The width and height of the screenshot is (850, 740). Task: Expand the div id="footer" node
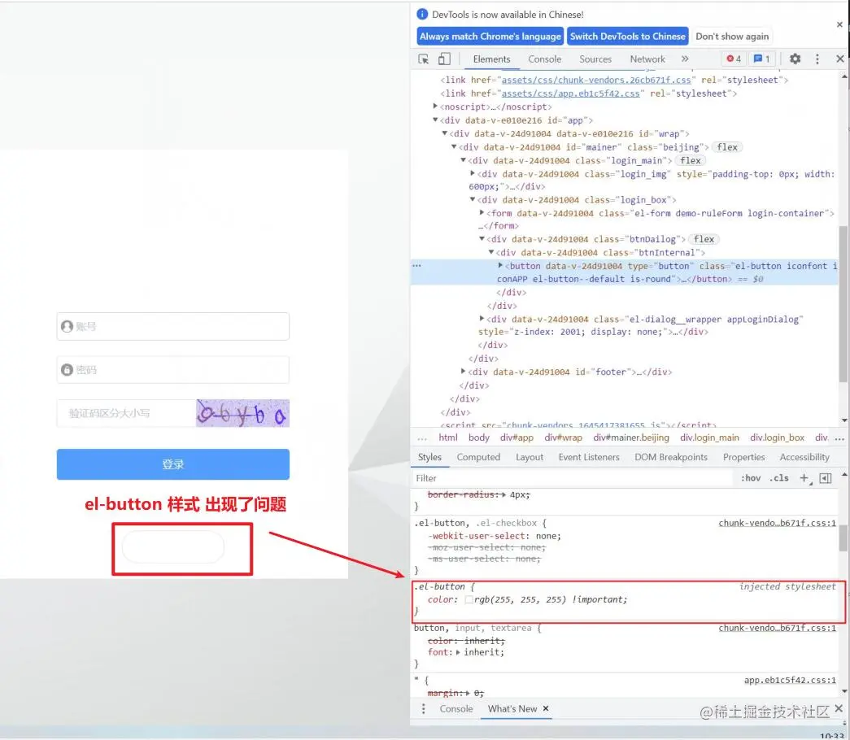463,372
